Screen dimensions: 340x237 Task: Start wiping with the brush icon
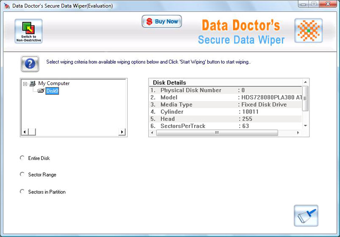[306, 215]
